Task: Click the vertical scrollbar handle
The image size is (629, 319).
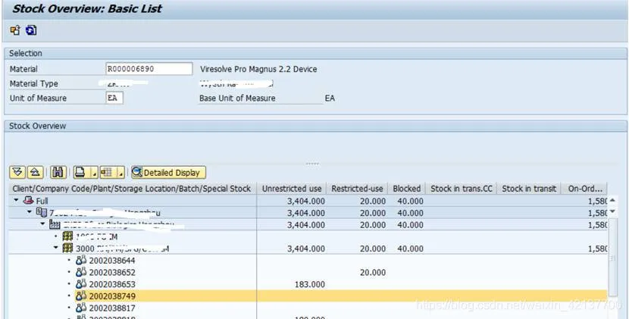Action: 612,258
